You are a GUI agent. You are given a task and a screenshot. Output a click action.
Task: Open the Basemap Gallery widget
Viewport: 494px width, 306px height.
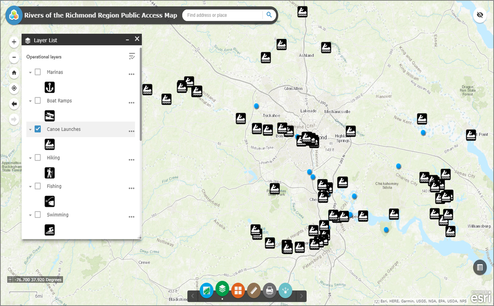207,290
